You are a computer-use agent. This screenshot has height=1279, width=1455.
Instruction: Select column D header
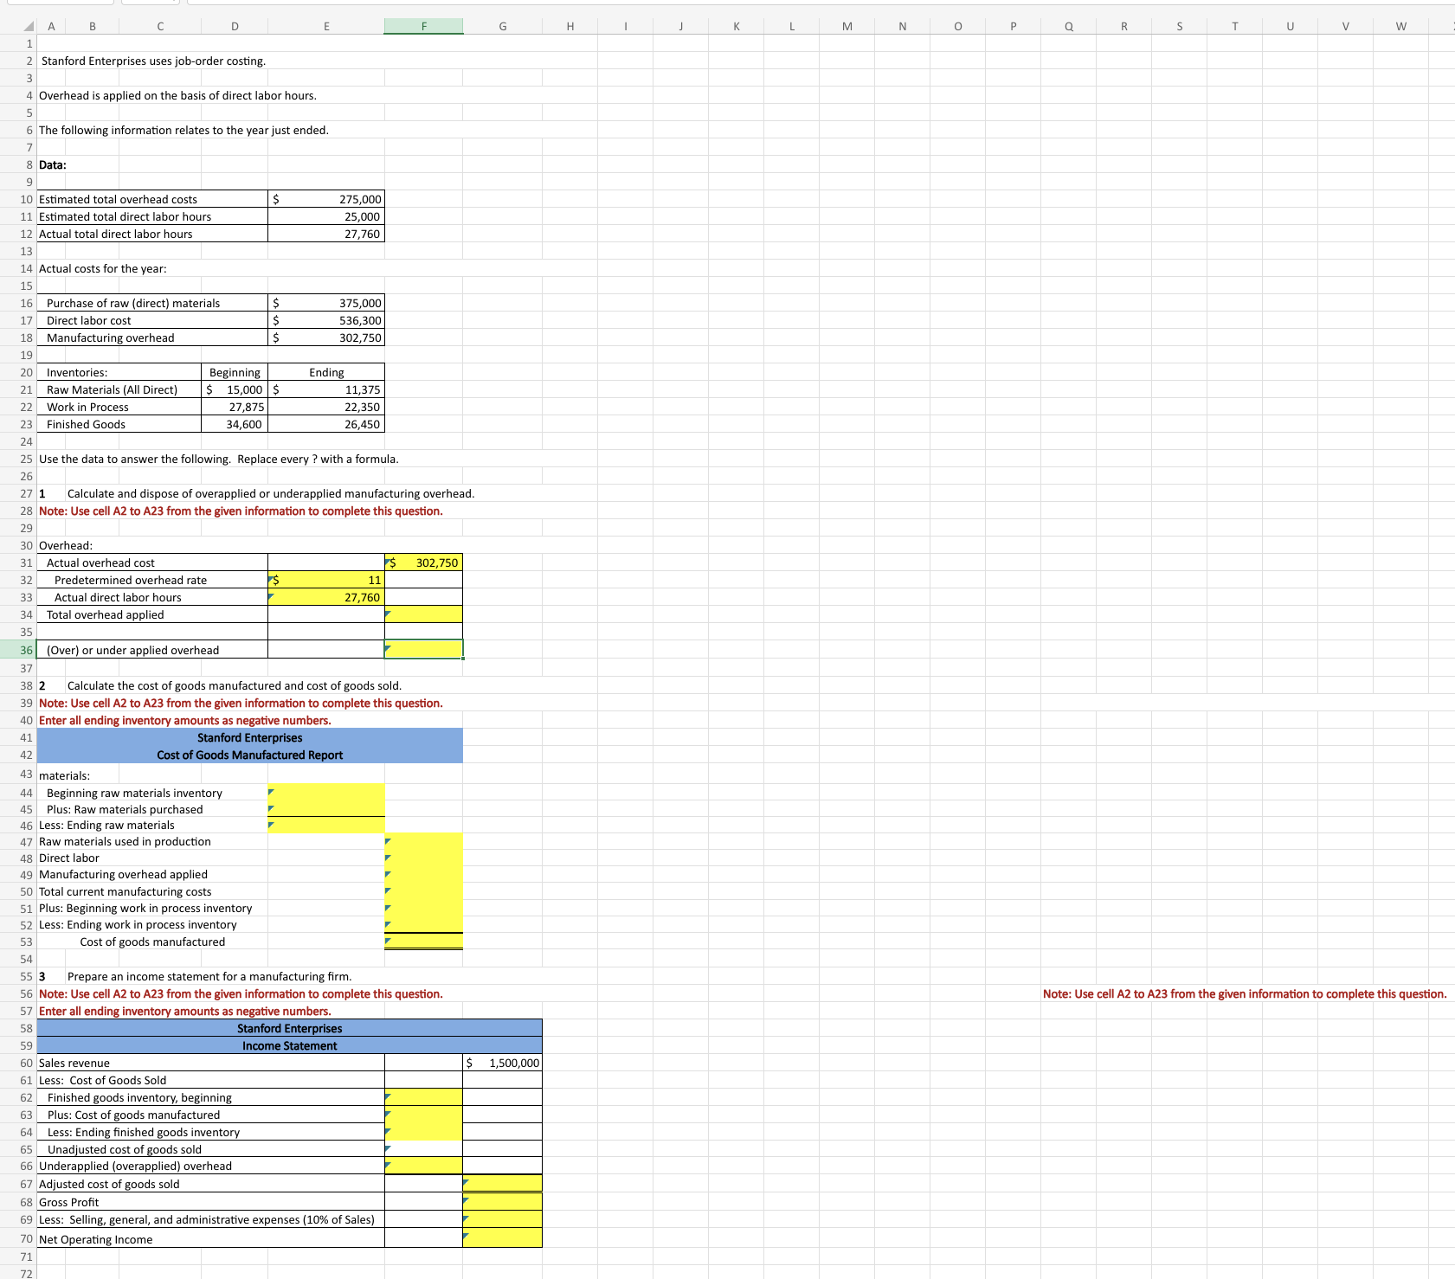(235, 26)
